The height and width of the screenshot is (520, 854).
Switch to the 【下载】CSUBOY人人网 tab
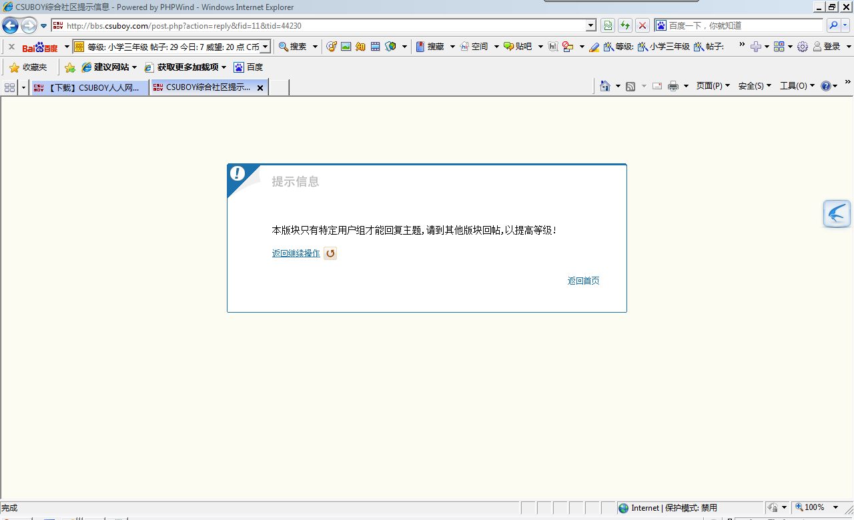click(89, 87)
